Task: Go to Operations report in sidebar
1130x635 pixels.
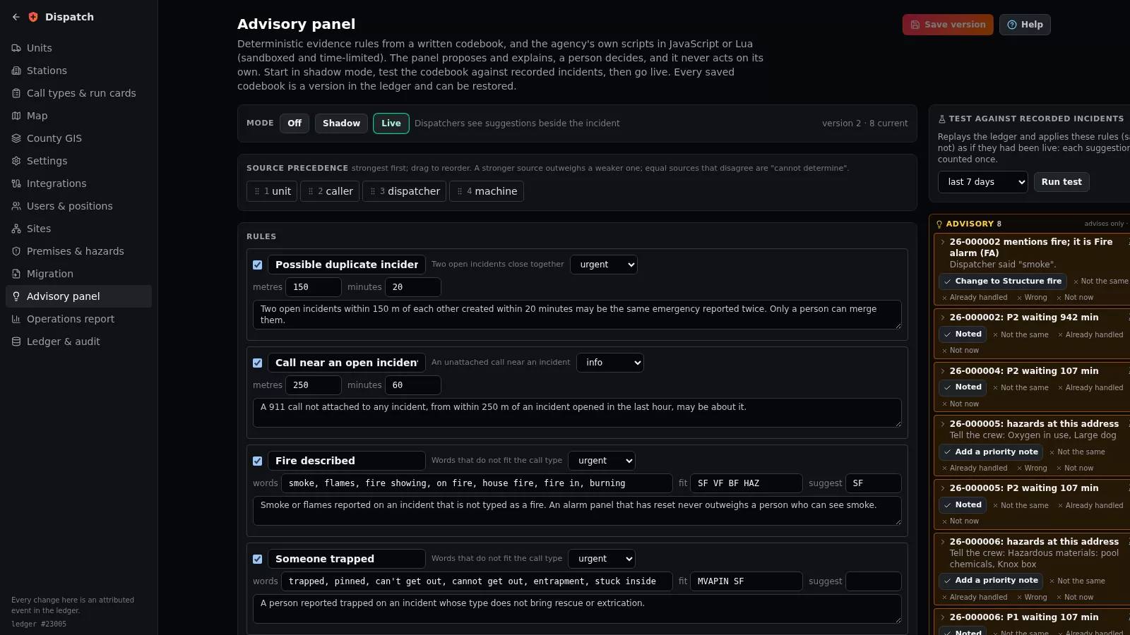Action: (78, 319)
